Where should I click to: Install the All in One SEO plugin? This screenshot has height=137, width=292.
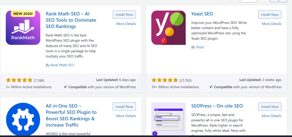[124, 107]
